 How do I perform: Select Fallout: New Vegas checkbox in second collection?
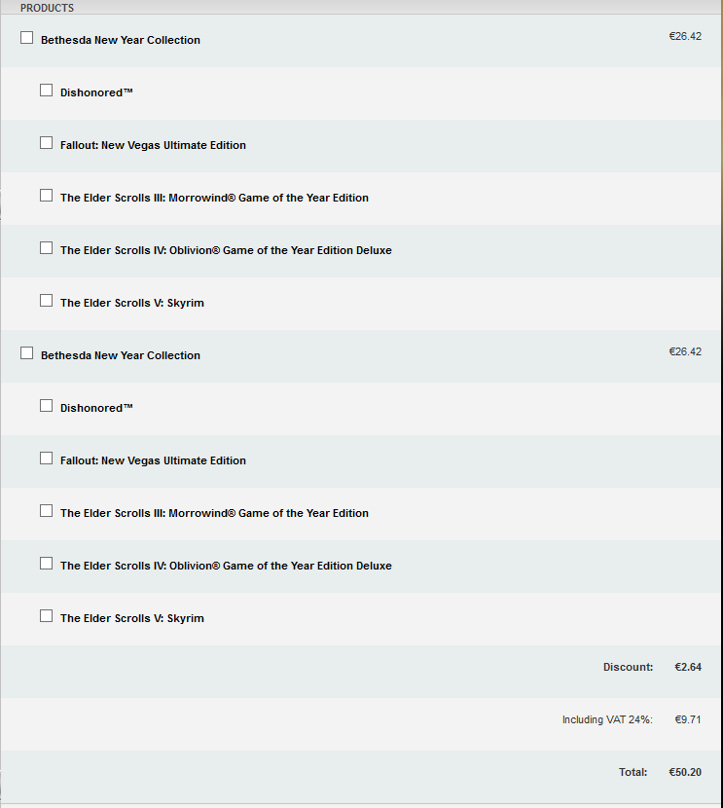click(x=47, y=459)
